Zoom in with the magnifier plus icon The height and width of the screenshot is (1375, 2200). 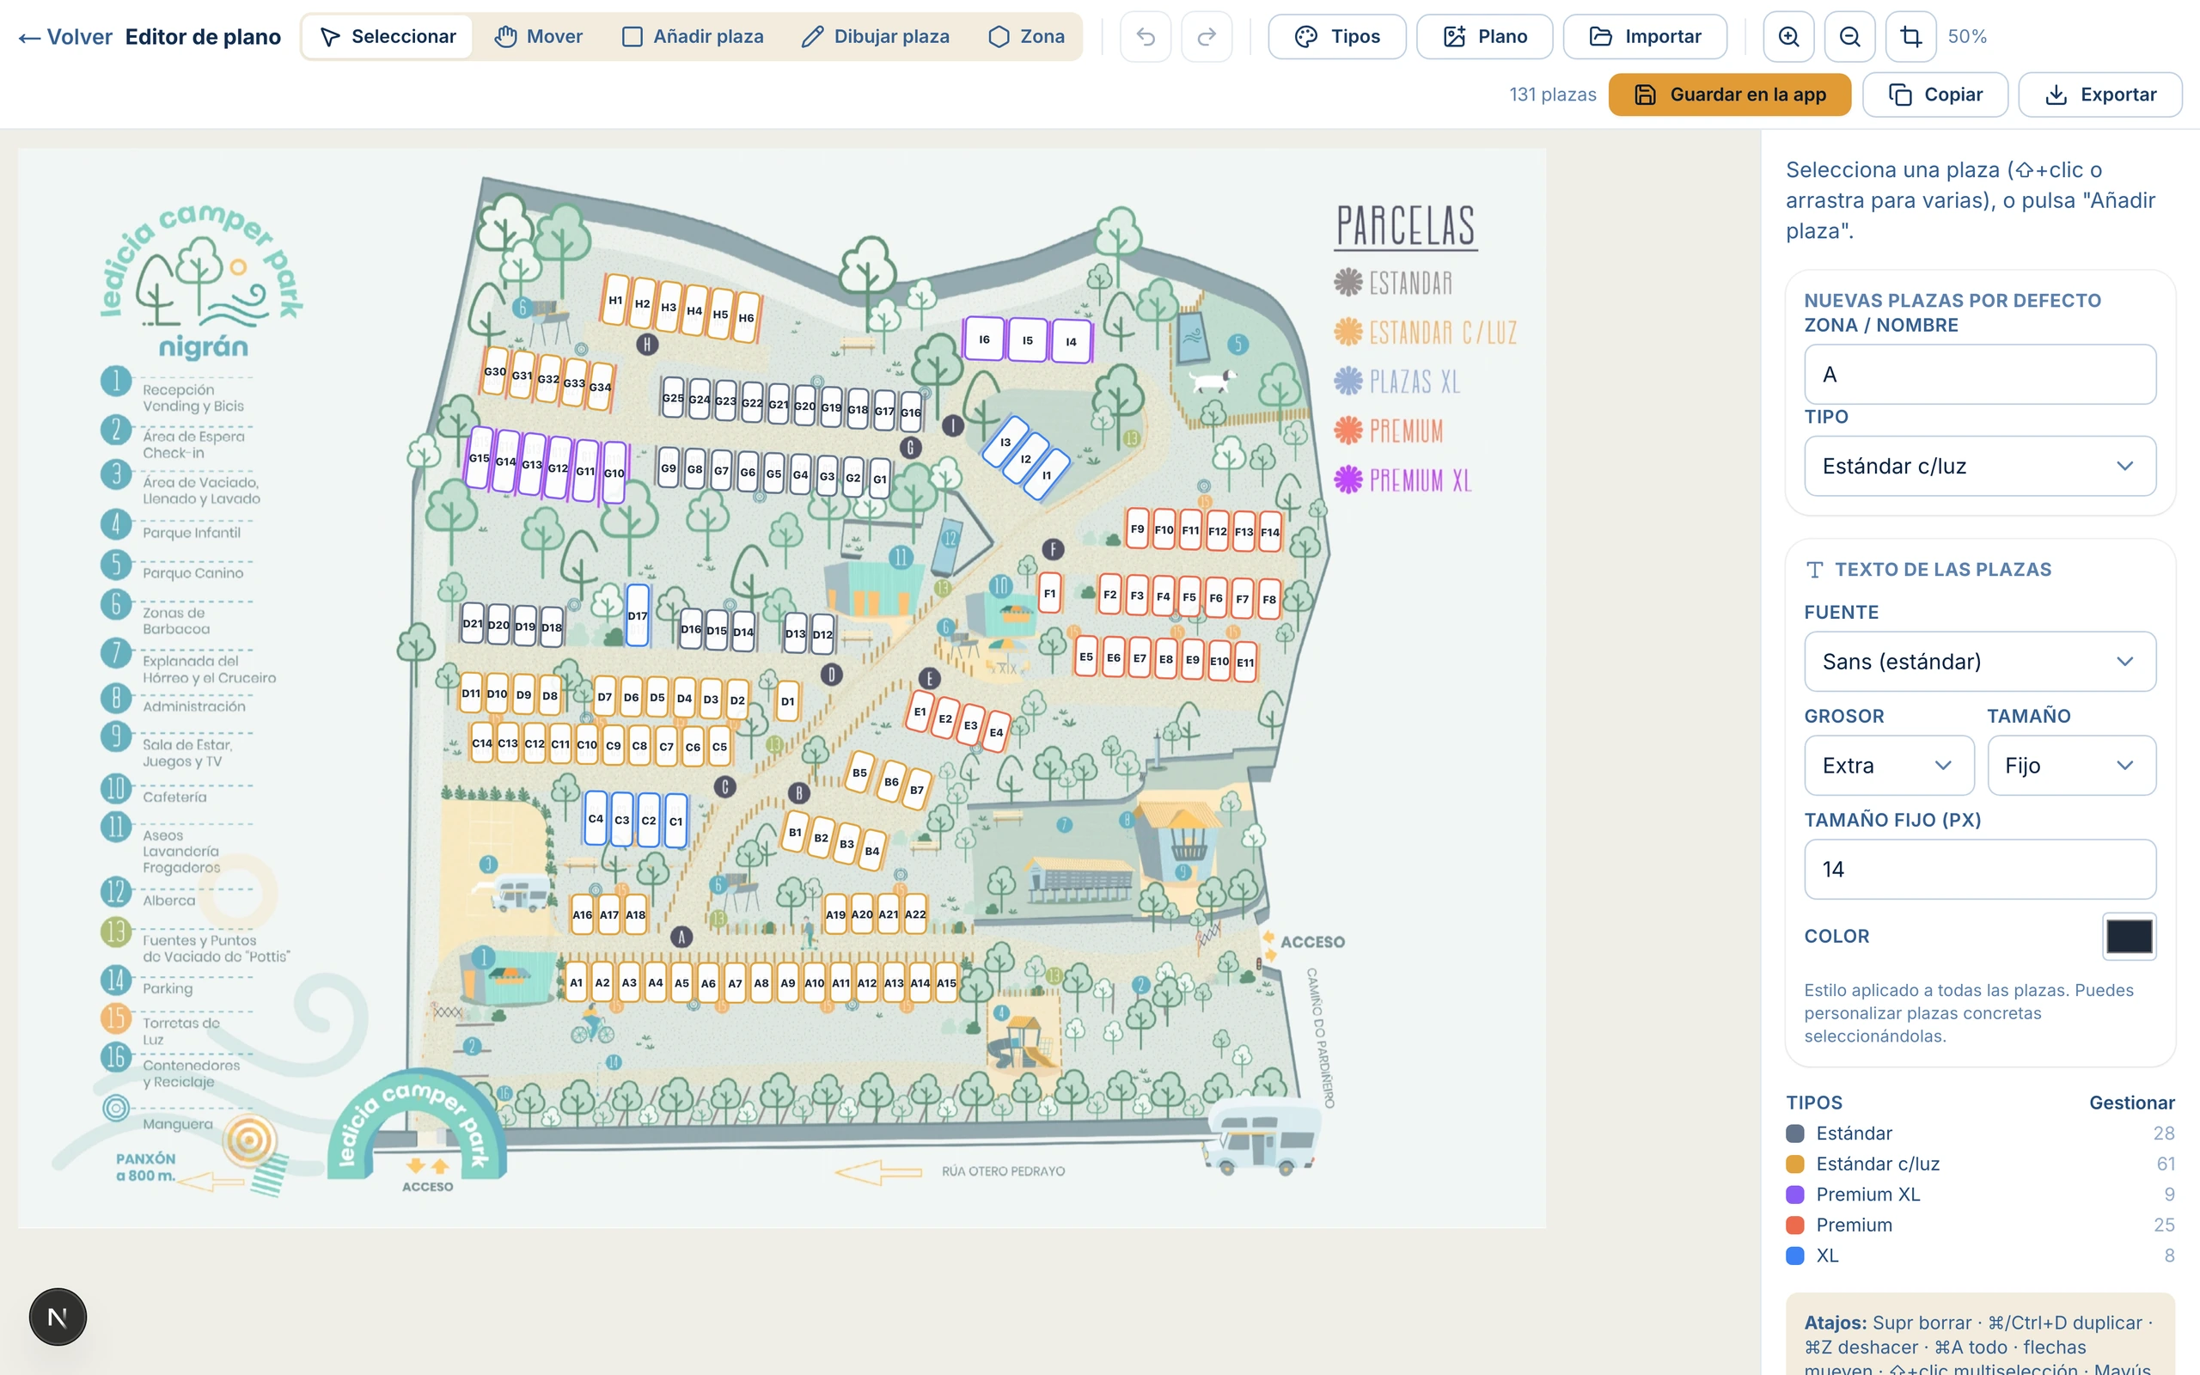(1788, 36)
